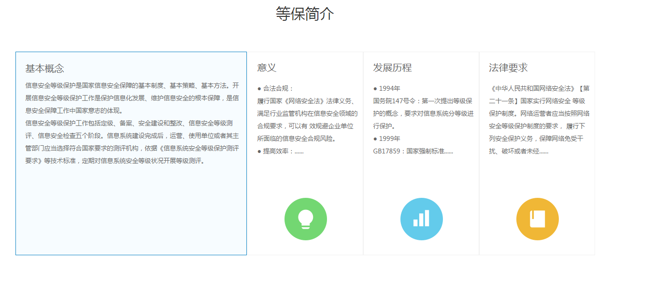Open the 法律要求 heading
The height and width of the screenshot is (290, 654).
(508, 68)
